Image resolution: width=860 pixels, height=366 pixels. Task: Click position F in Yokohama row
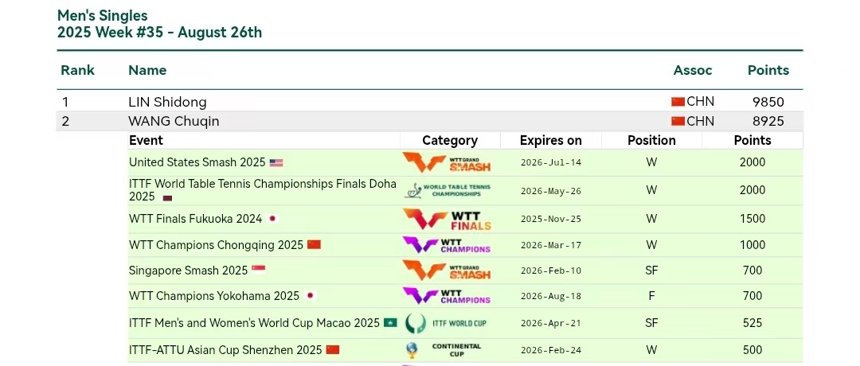pos(651,296)
